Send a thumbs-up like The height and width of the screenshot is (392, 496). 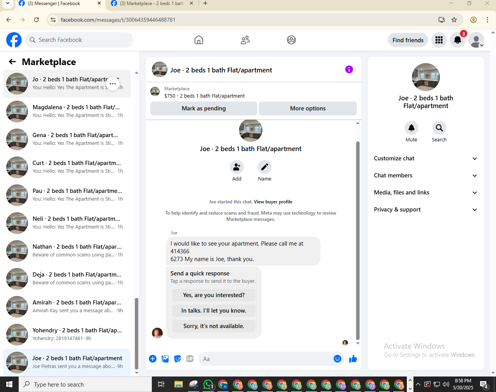pos(353,359)
